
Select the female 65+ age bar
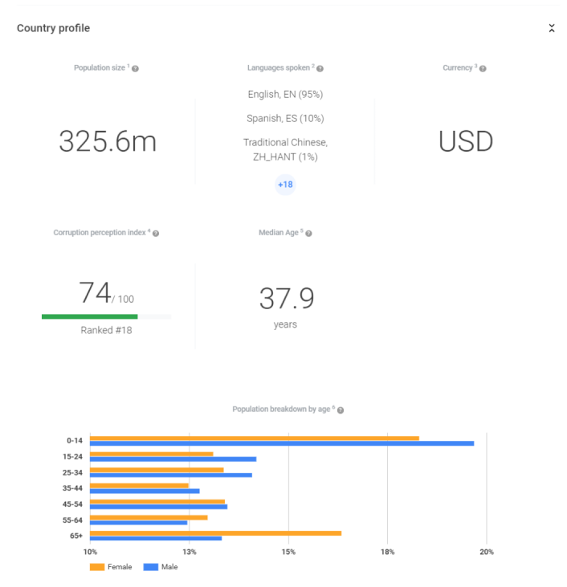point(215,533)
